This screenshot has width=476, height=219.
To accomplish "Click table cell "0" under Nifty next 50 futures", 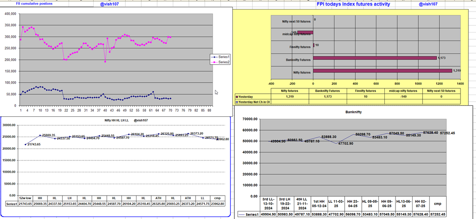I will [x=441, y=97].
